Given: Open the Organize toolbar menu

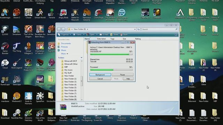Looking at the screenshot, I should click(x=64, y=34).
